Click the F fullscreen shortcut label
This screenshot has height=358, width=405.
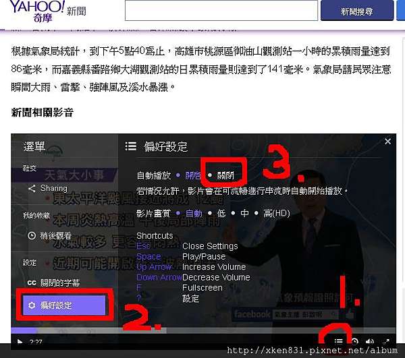point(138,288)
